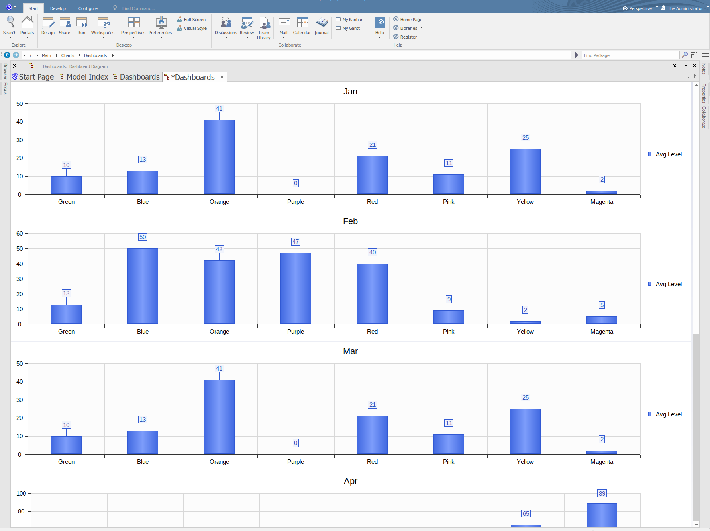Viewport: 710px width, 531px height.
Task: Click the Design ribbon icon
Action: (x=48, y=26)
